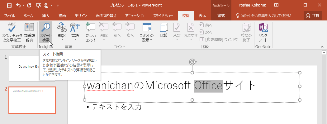
Task: Open Yoshie Kohama account menu
Action: click(x=252, y=5)
